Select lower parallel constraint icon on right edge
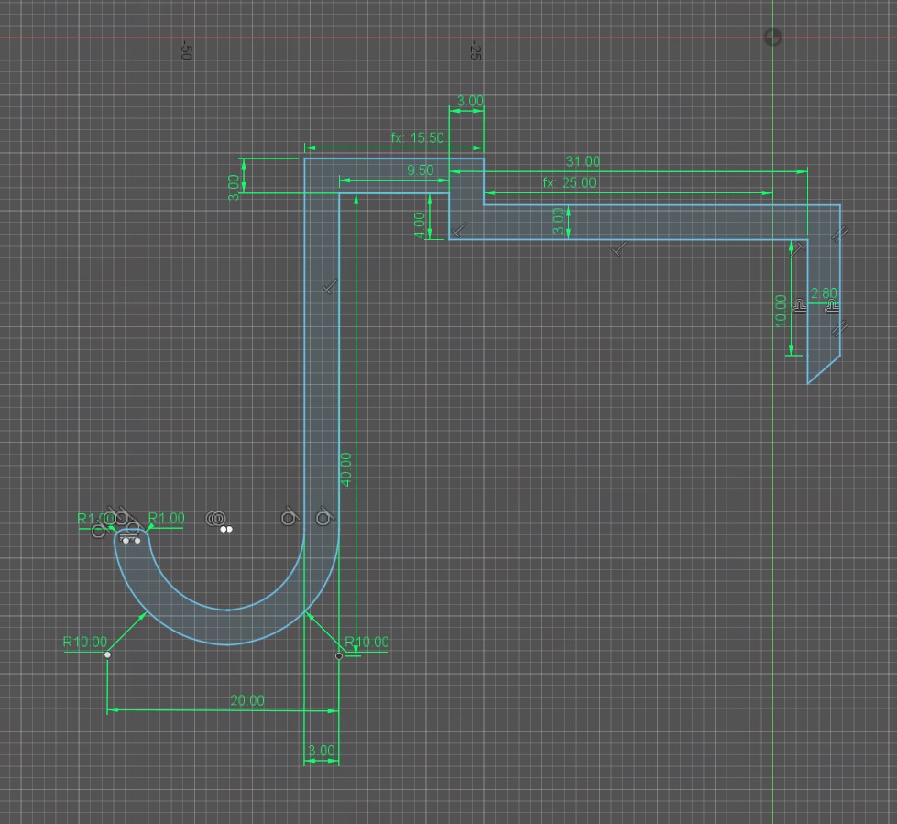897x824 pixels. coord(840,328)
